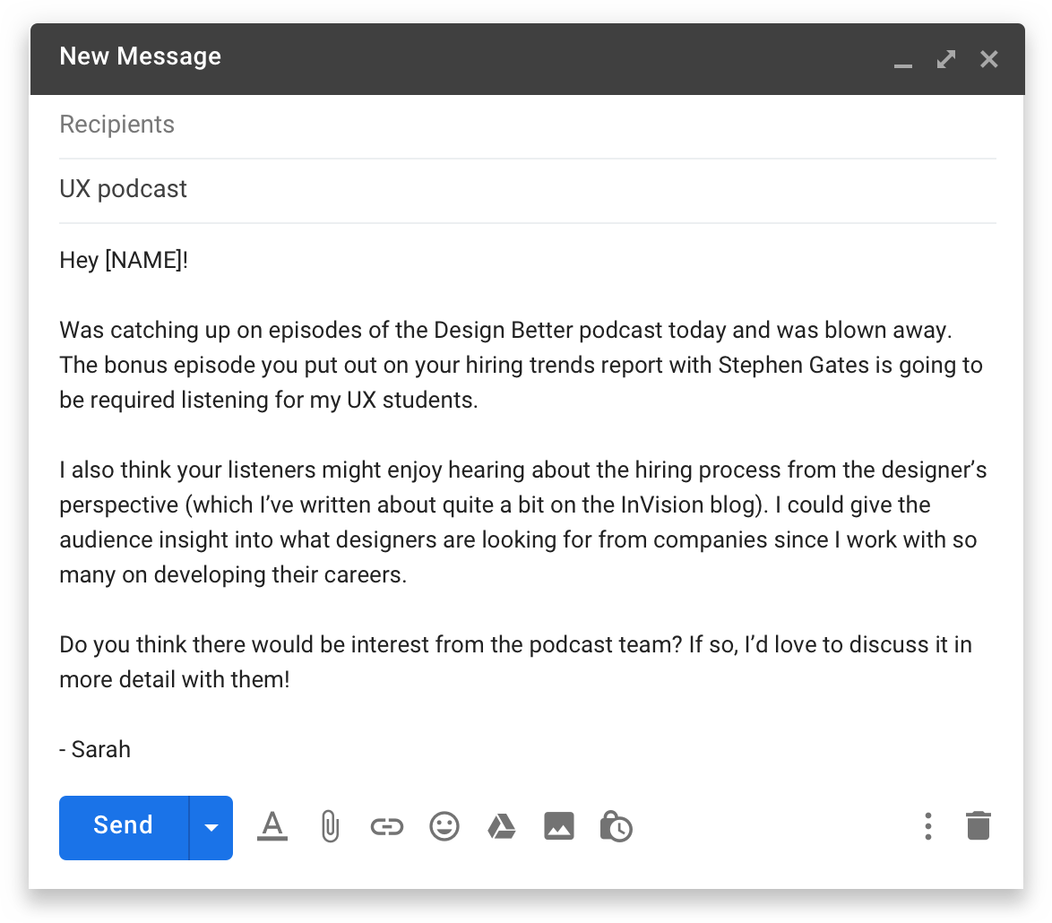The image size is (1052, 923).
Task: Open more options three-dot menu
Action: [x=927, y=826]
